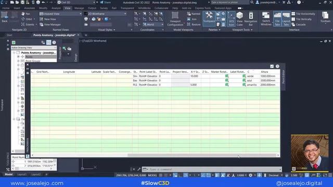Toggle Layout Tabs display
This screenshot has height=187, width=333.
tap(286, 19)
